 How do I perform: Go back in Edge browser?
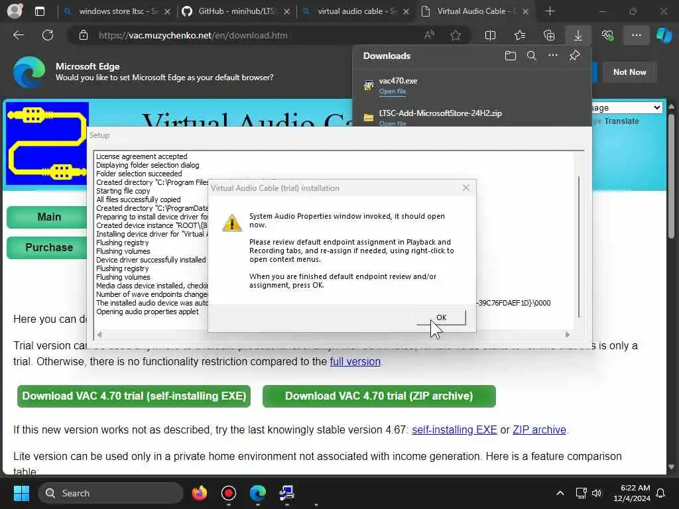[x=18, y=35]
